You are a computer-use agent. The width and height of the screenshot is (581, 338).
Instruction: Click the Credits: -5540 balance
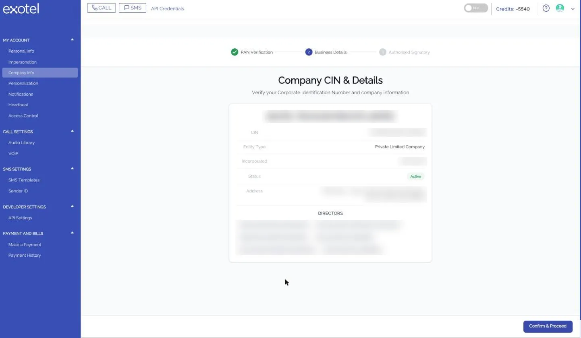(x=513, y=9)
